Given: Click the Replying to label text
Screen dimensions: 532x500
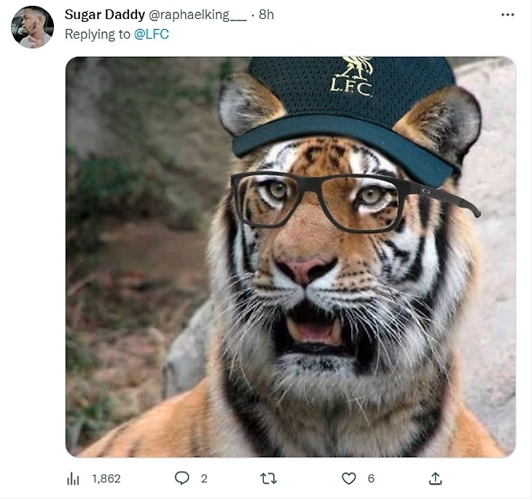Looking at the screenshot, I should 98,34.
